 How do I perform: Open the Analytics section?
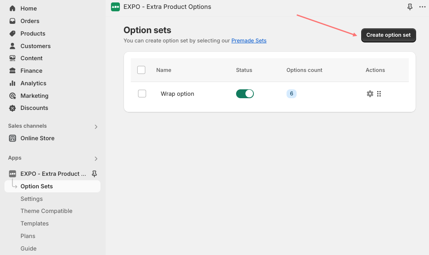click(x=33, y=83)
